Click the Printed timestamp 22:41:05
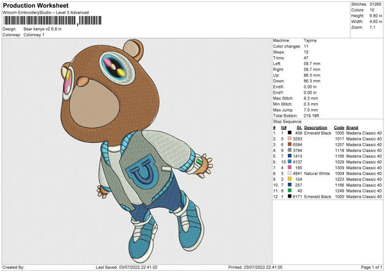The height and width of the screenshot is (272, 385). (274, 268)
